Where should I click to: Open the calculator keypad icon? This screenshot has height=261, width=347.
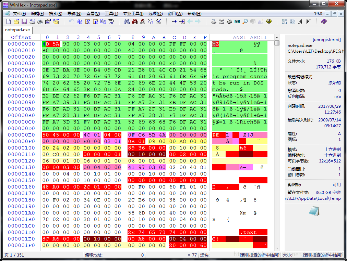(x=237, y=22)
